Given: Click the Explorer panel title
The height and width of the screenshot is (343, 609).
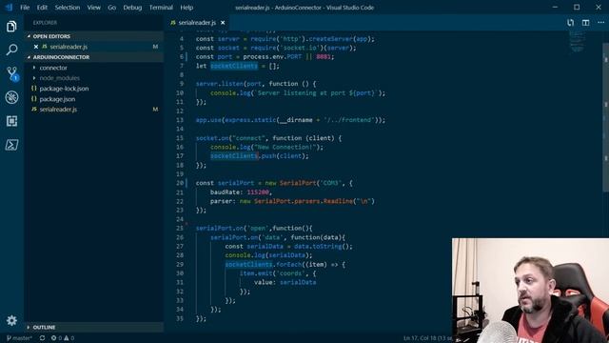Looking at the screenshot, I should (x=45, y=23).
